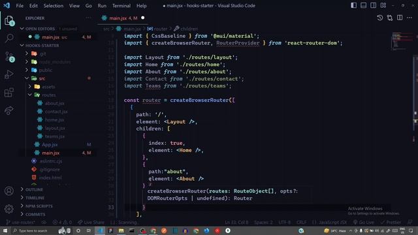Open the Accounts menu icon
This screenshot has width=418, height=235.
[x=8, y=191]
